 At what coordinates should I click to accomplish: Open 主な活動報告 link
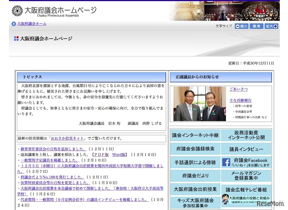point(240,100)
